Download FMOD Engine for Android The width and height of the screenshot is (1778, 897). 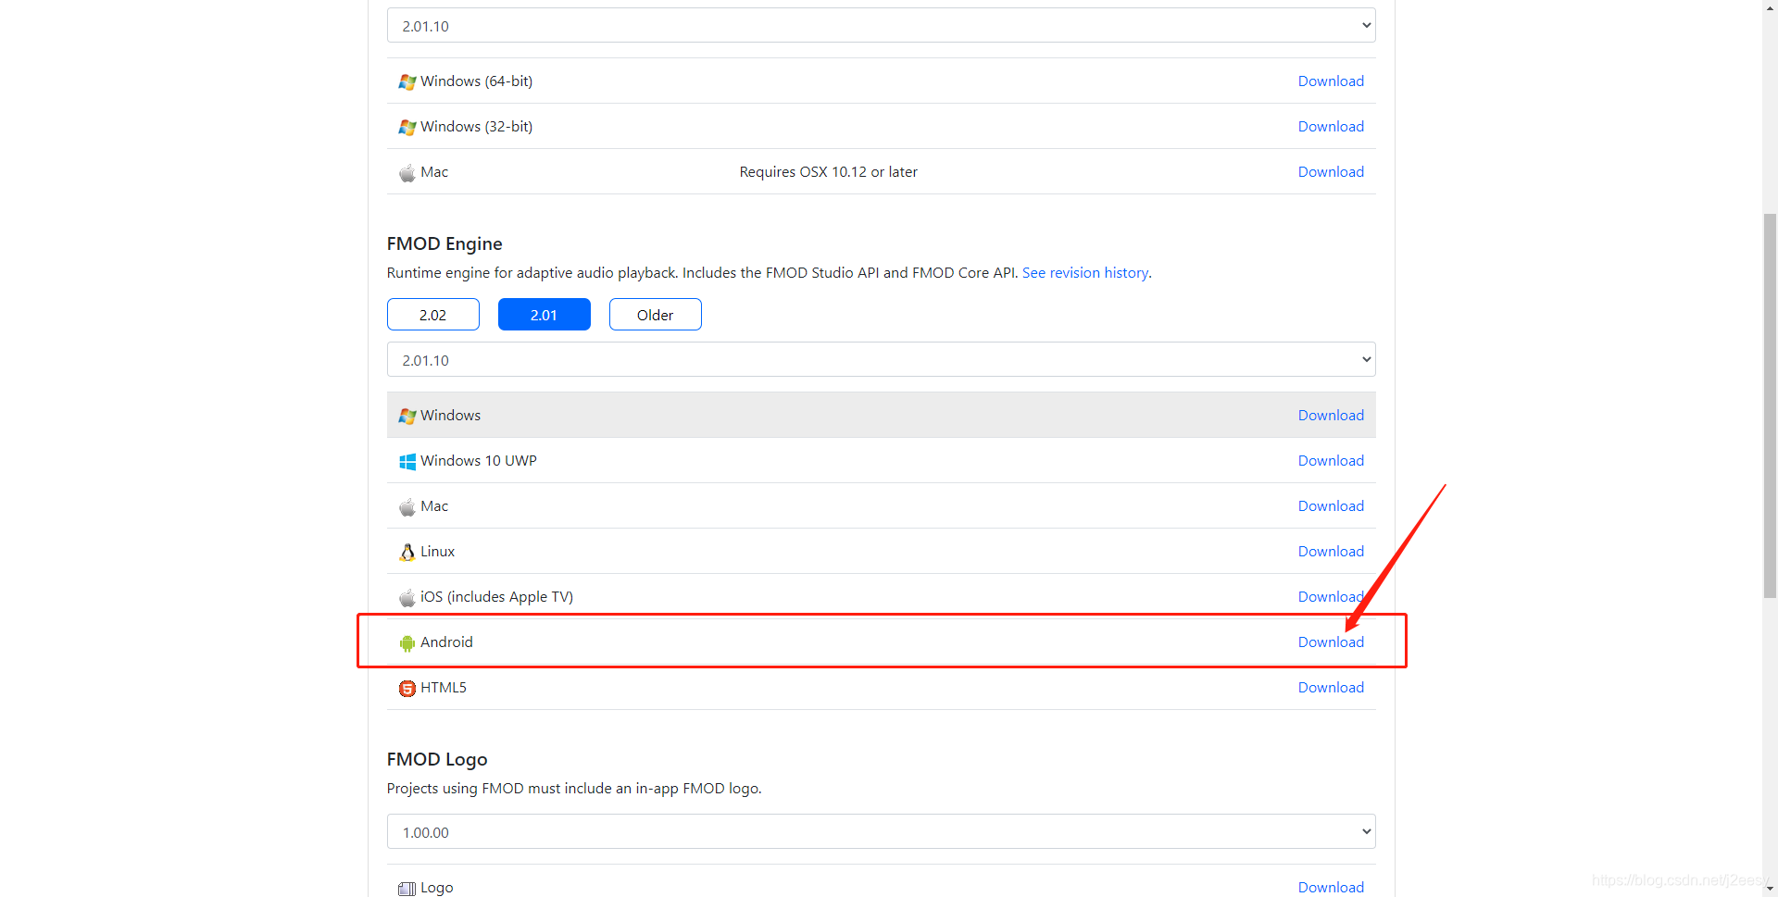pyautogui.click(x=1331, y=642)
